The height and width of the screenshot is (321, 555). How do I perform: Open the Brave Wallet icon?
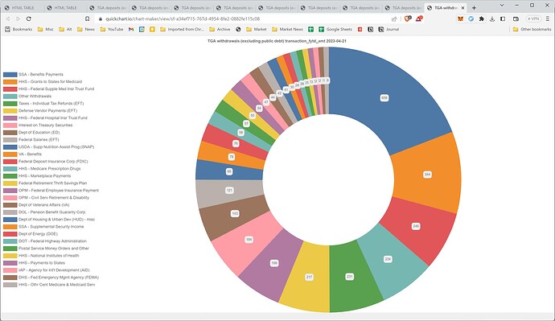click(x=516, y=19)
